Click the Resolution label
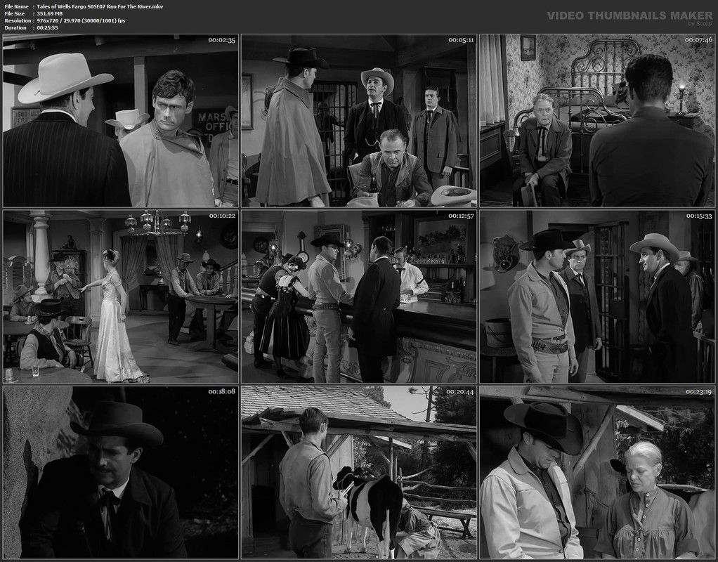The width and height of the screenshot is (718, 562). pyautogui.click(x=18, y=20)
